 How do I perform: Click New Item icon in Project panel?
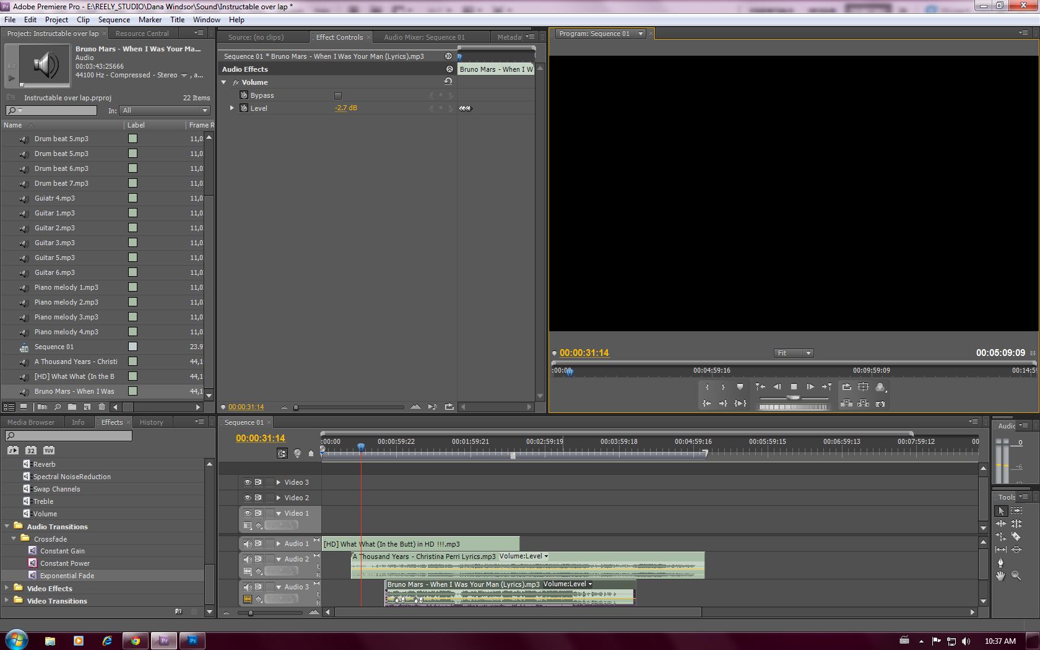pos(87,407)
